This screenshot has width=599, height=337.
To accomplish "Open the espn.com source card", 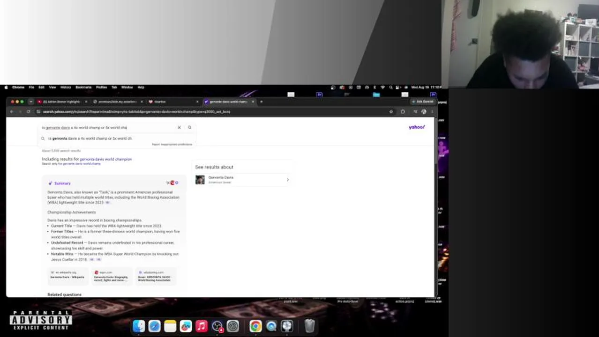I will 111,275.
